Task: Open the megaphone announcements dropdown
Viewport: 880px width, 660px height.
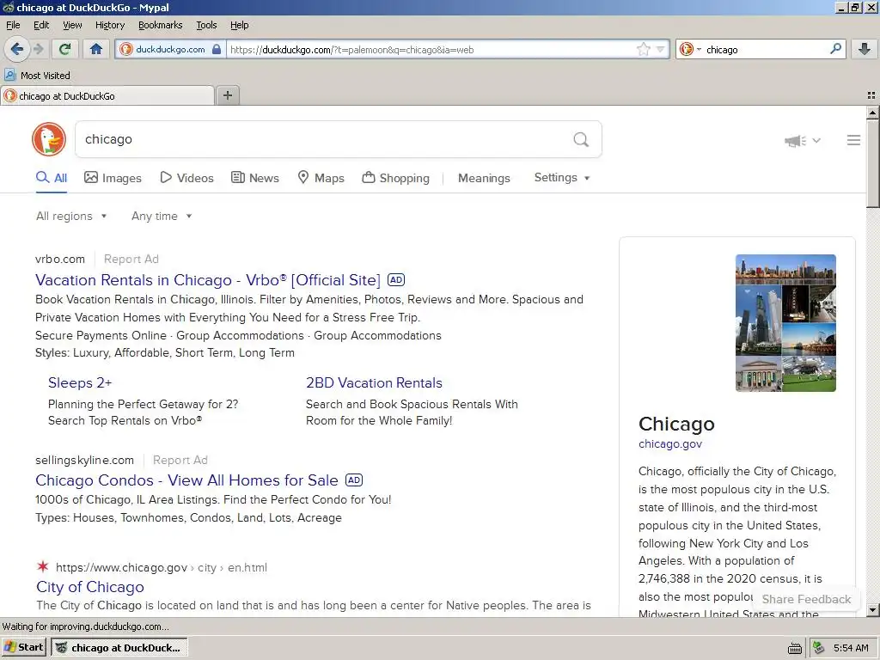Action: coord(803,140)
